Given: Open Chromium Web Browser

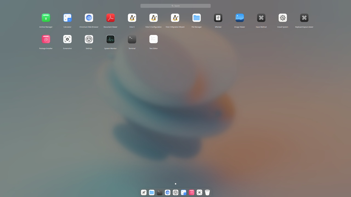Looking at the screenshot, I should (89, 18).
